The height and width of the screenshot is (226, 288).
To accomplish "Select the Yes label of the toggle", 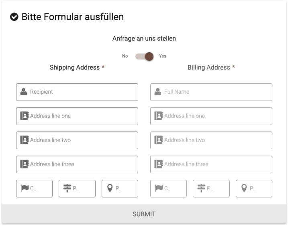I will click(x=163, y=56).
